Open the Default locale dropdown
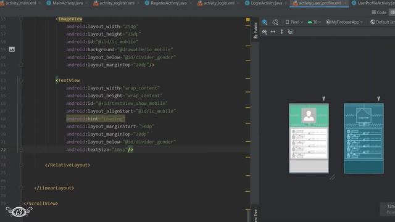This screenshot has width=395, height=222. tap(383, 22)
